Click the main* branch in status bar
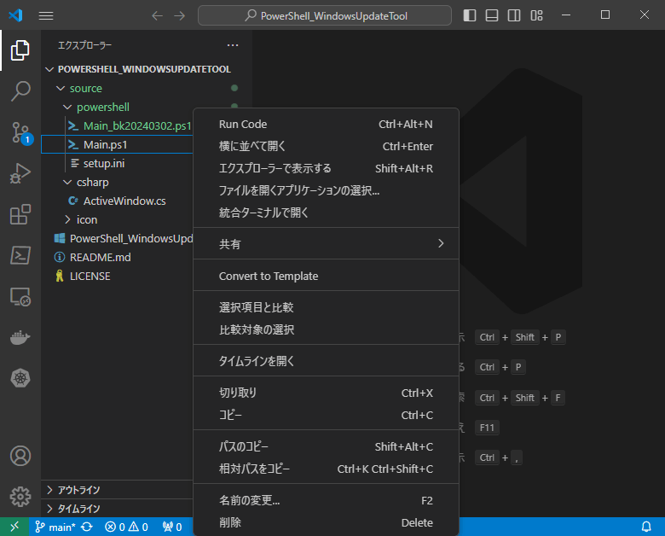This screenshot has width=665, height=536. pos(55,527)
